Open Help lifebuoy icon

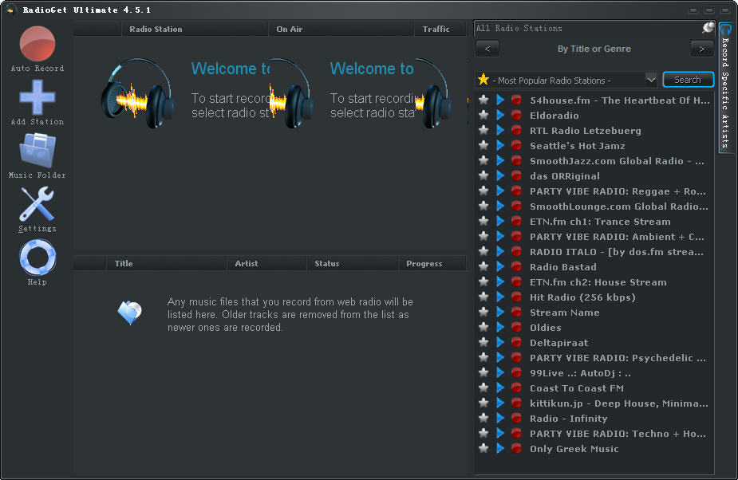(x=37, y=257)
